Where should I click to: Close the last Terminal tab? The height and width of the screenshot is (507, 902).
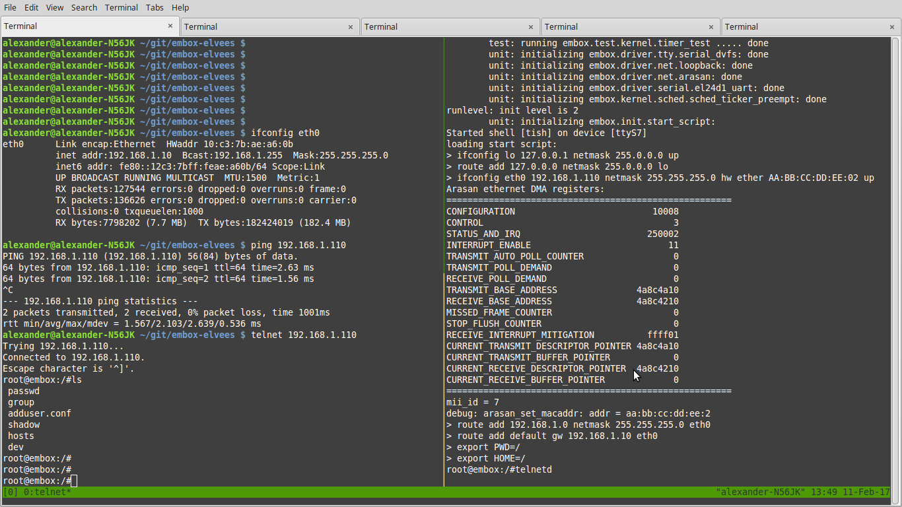click(891, 27)
